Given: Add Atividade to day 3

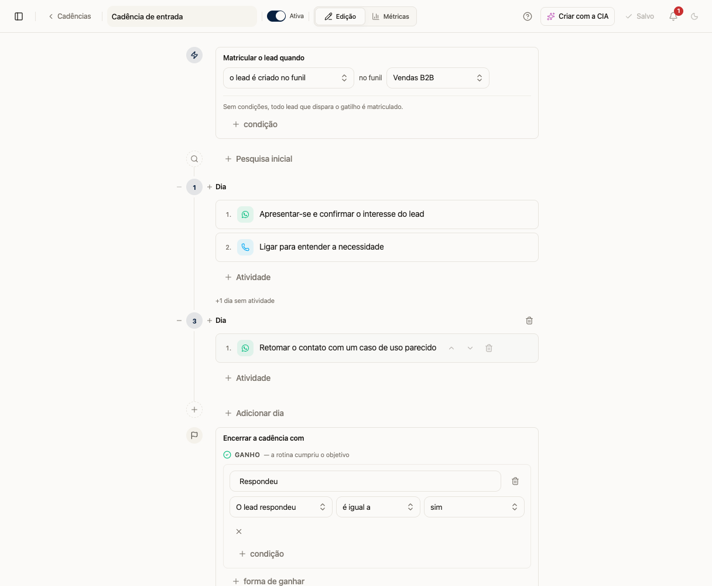Looking at the screenshot, I should click(x=248, y=378).
